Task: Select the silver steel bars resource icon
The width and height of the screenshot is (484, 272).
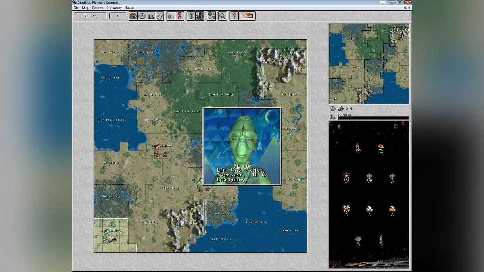Action: click(x=369, y=209)
